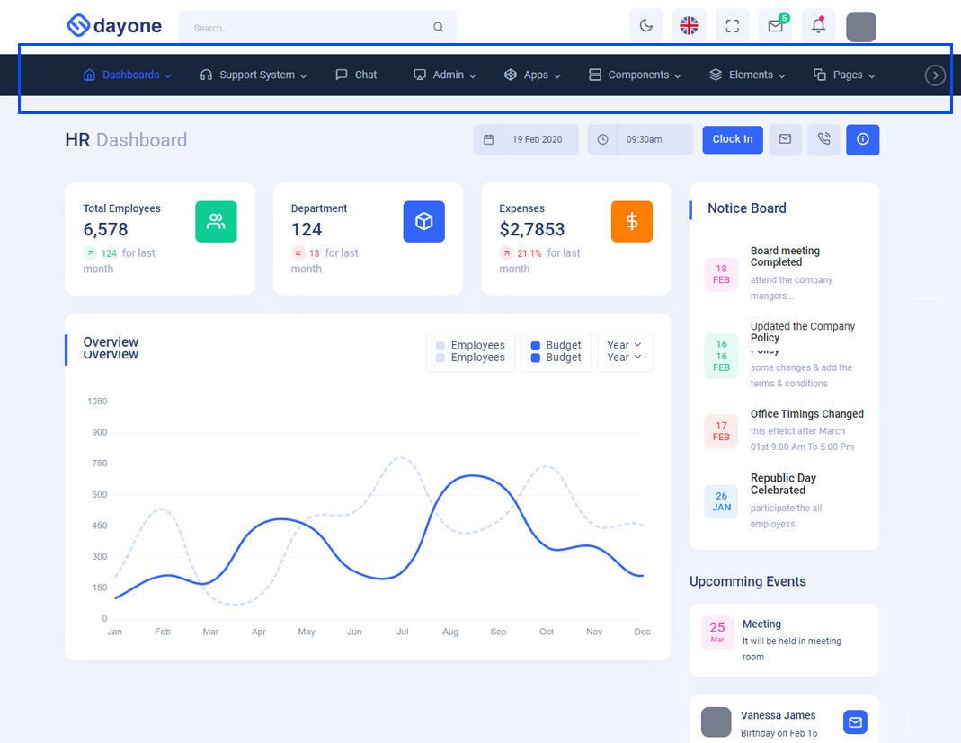Open the messages envelope with badge 5

click(x=775, y=26)
